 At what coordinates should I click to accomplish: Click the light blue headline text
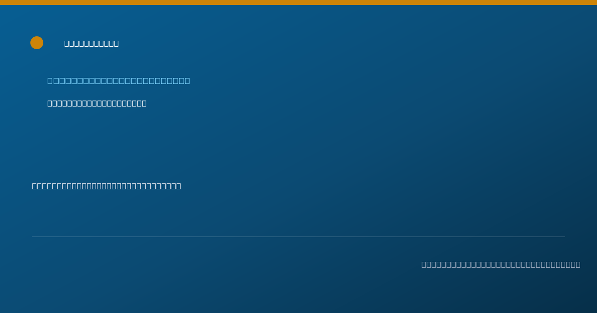click(118, 80)
